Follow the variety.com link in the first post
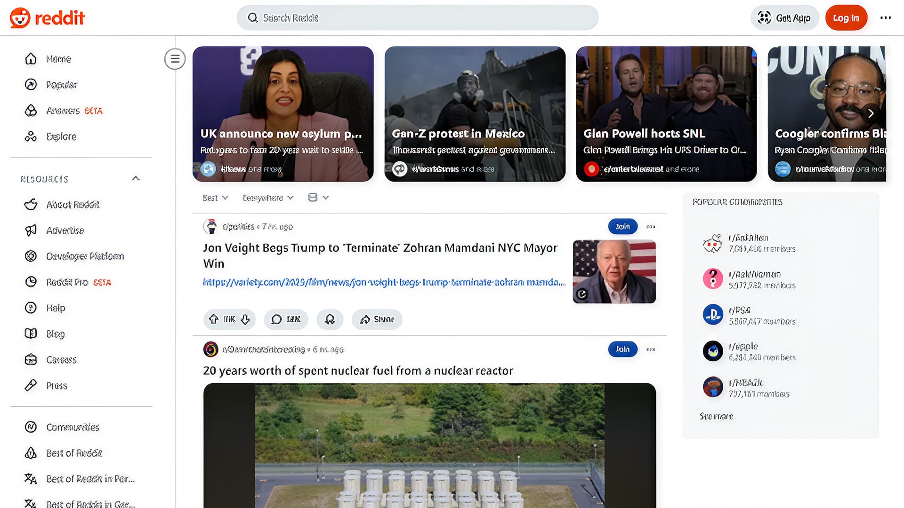The height and width of the screenshot is (508, 904). (x=384, y=282)
